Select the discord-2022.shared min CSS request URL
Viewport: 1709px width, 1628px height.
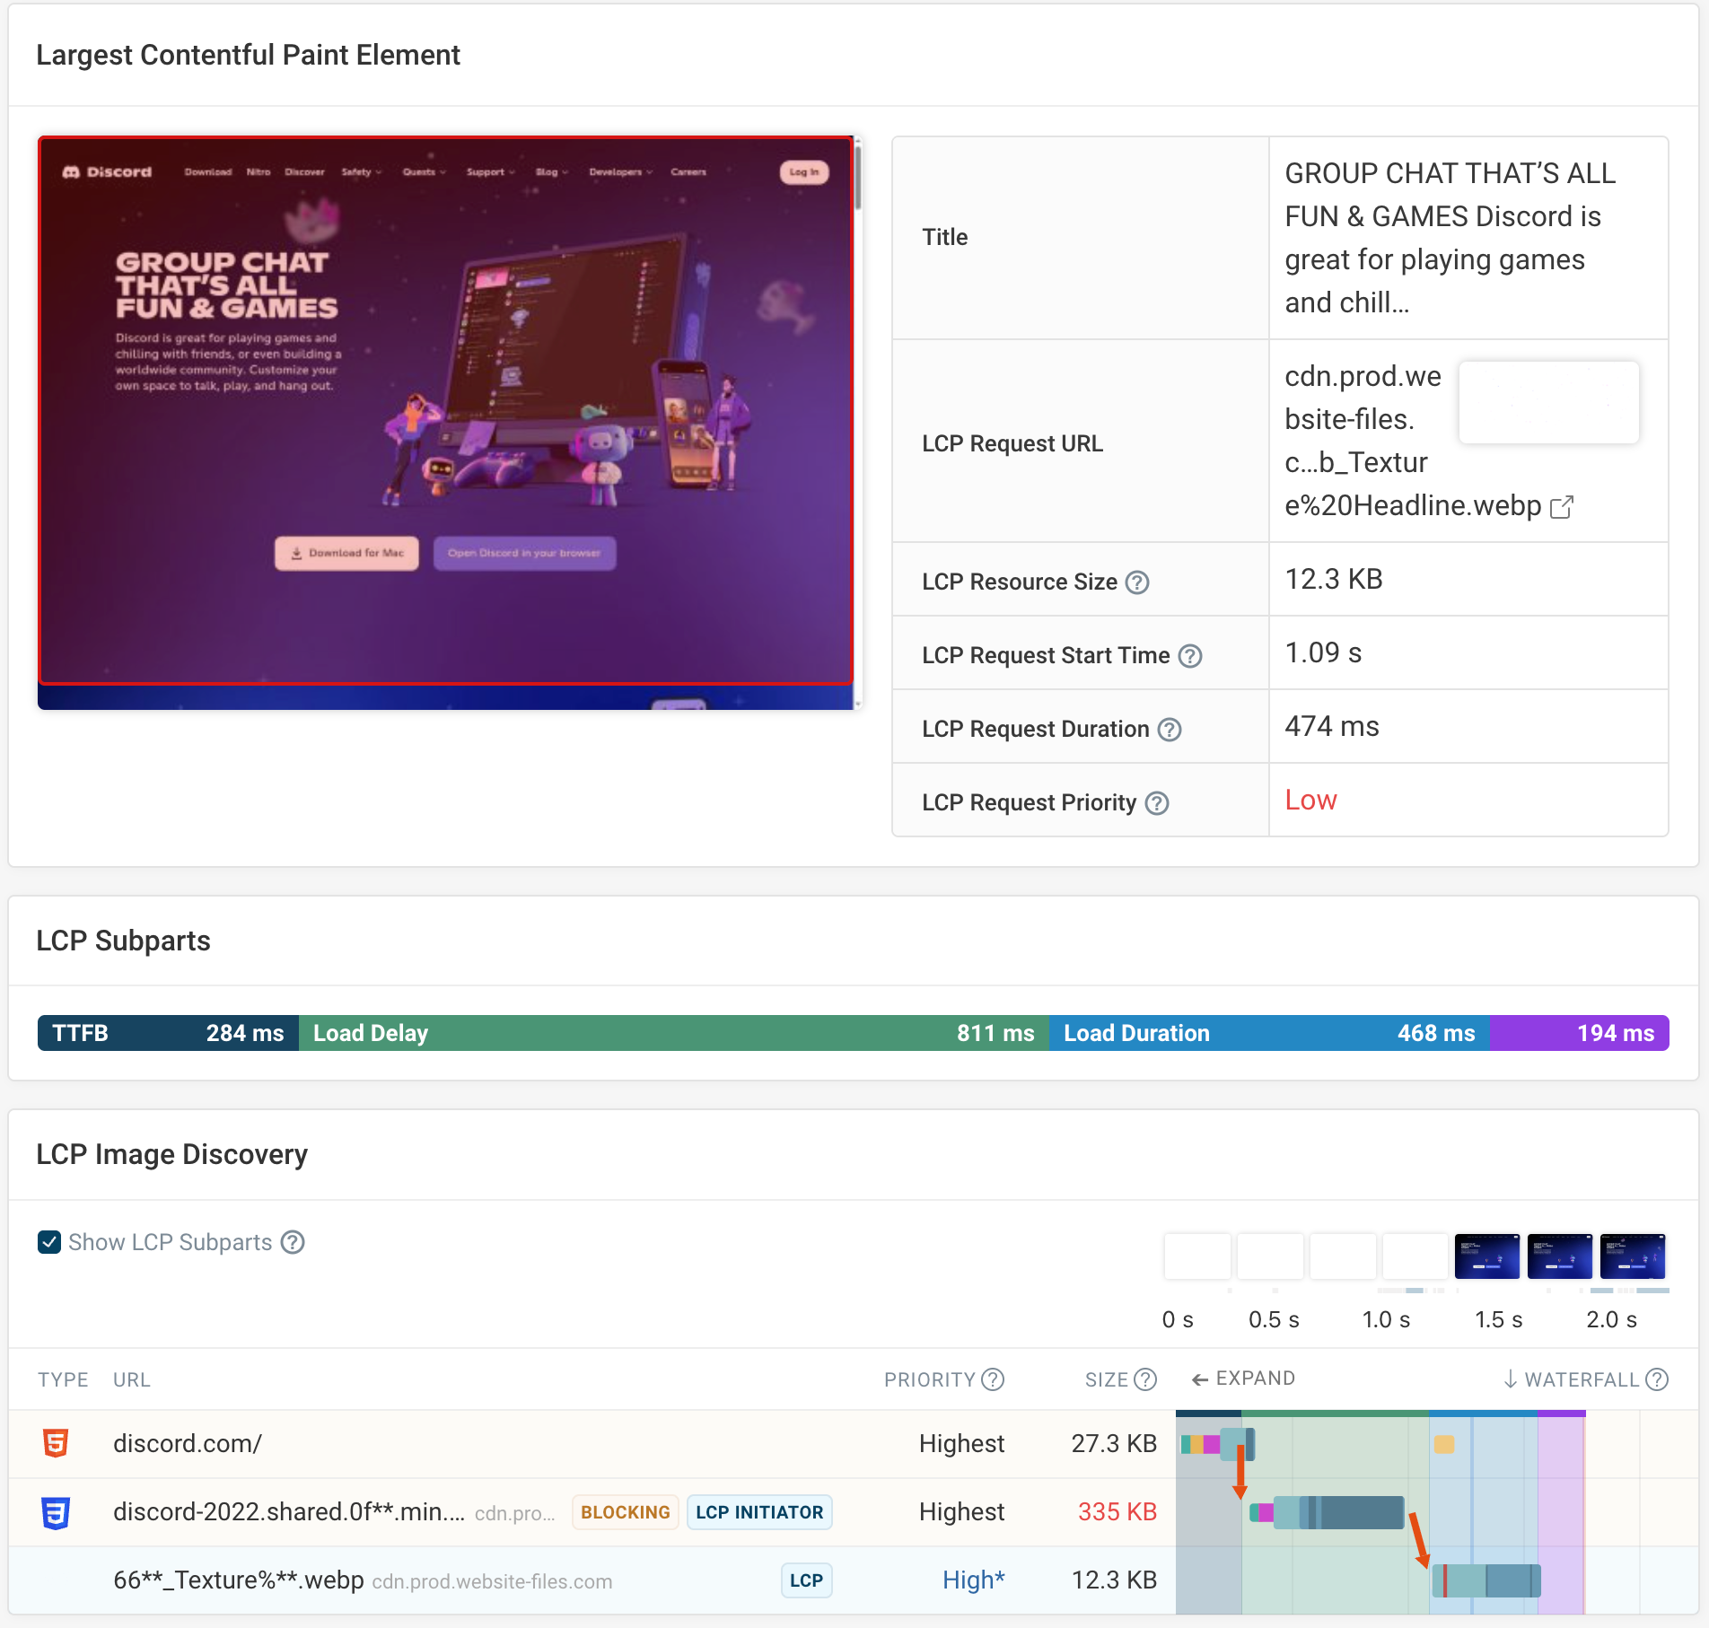click(x=289, y=1512)
